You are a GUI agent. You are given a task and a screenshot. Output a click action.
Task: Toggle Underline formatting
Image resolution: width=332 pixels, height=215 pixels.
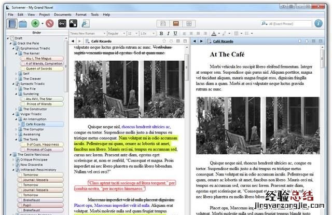point(175,33)
